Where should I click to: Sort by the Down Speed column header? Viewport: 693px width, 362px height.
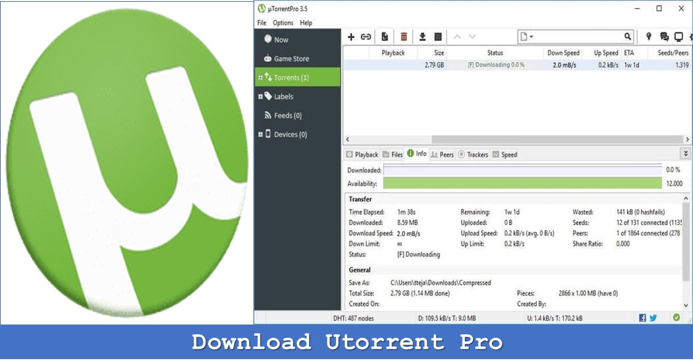pos(563,52)
